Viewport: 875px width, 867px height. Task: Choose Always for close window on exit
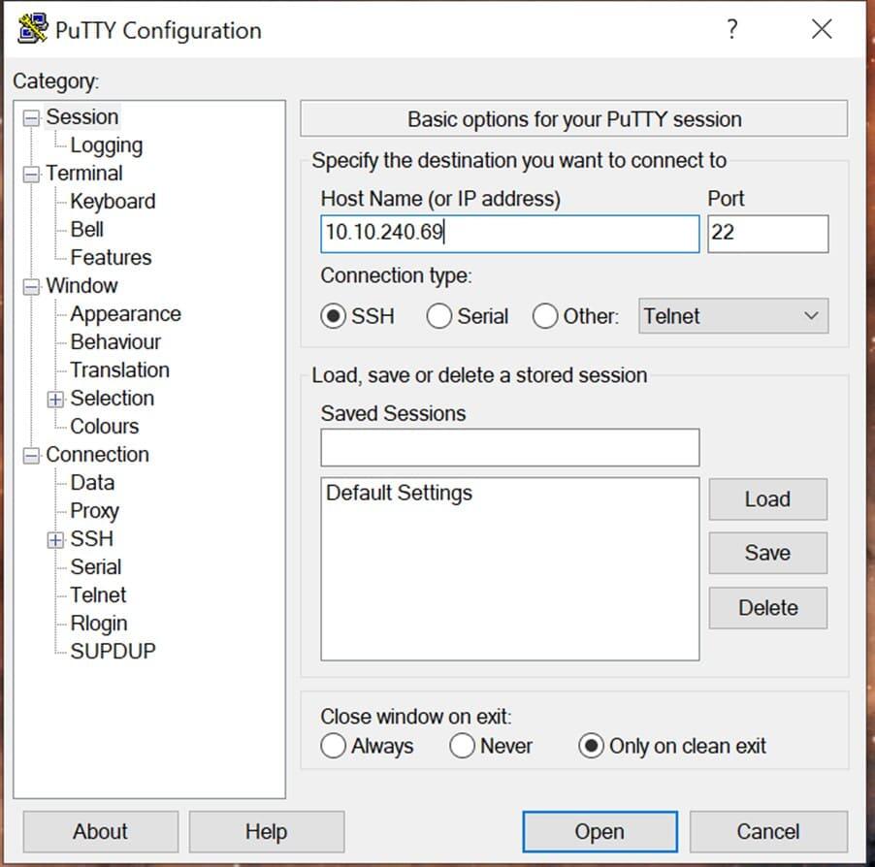pos(334,746)
